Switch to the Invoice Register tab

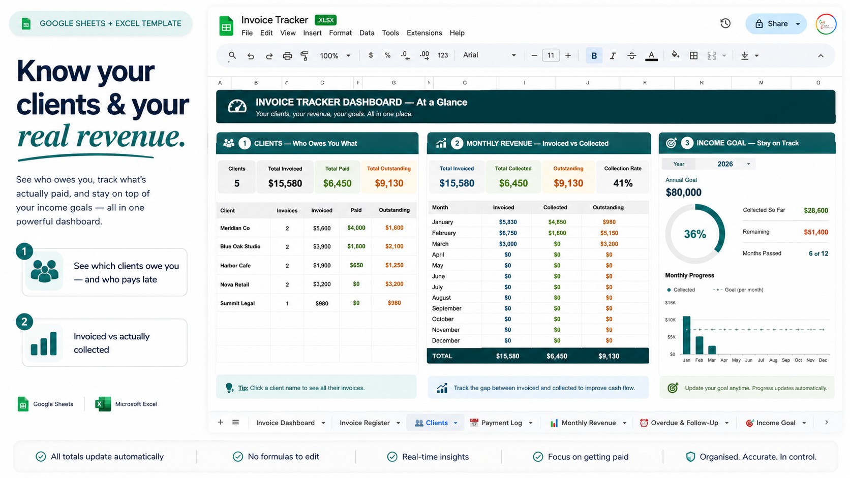point(365,423)
